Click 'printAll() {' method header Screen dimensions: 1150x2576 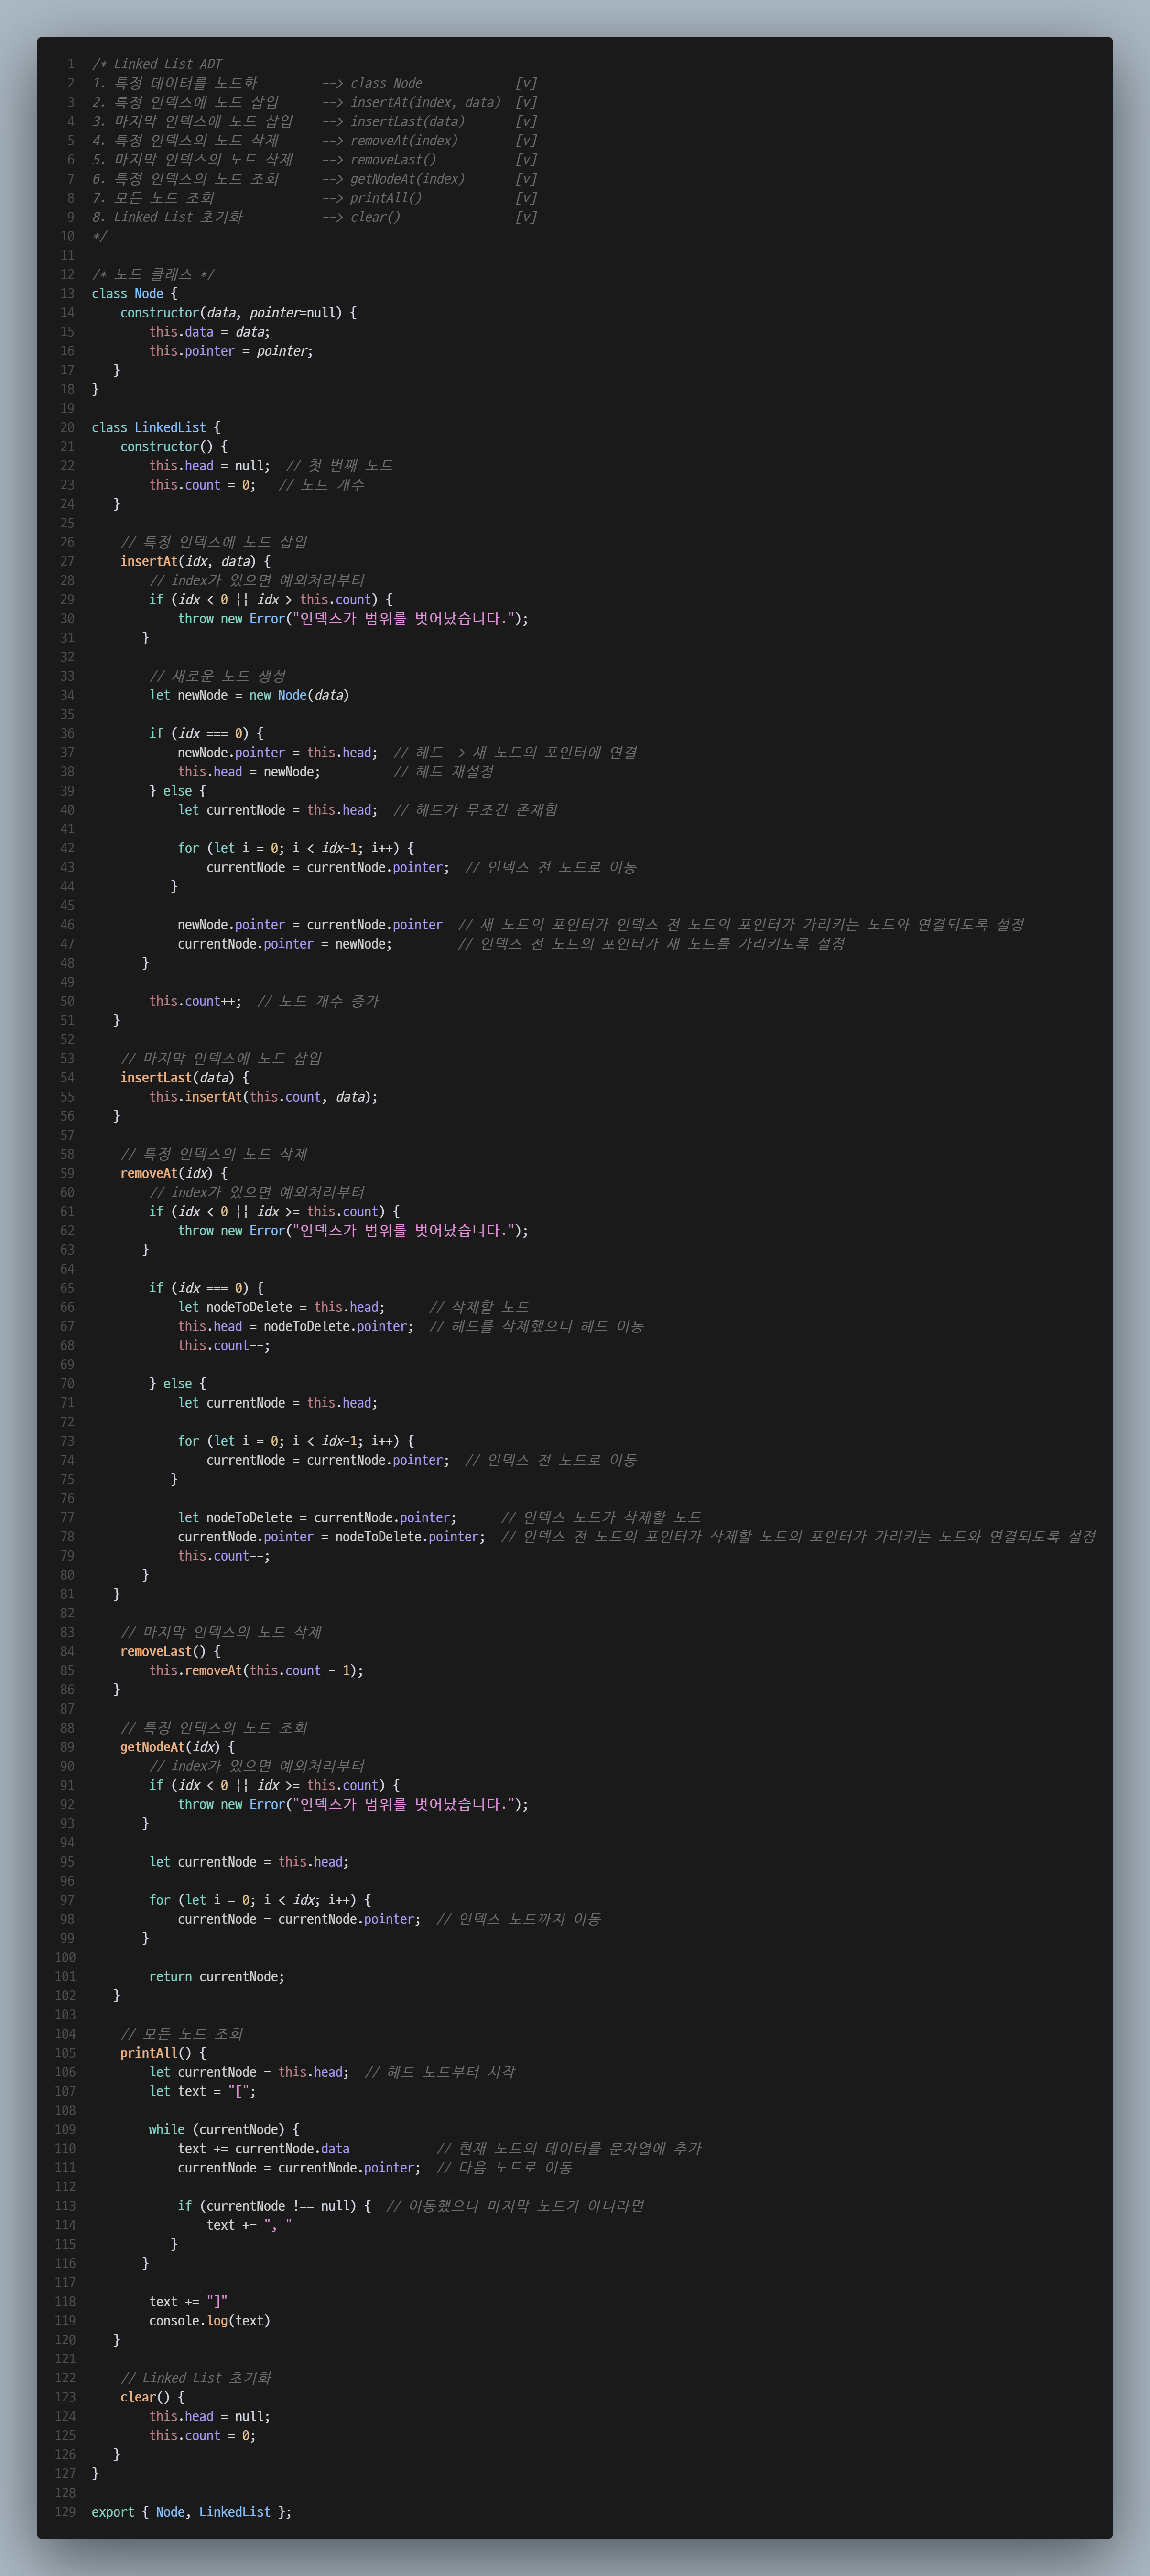(163, 2054)
